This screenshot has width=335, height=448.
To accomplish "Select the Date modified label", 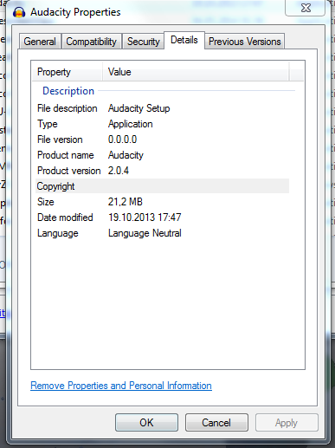I will [65, 218].
